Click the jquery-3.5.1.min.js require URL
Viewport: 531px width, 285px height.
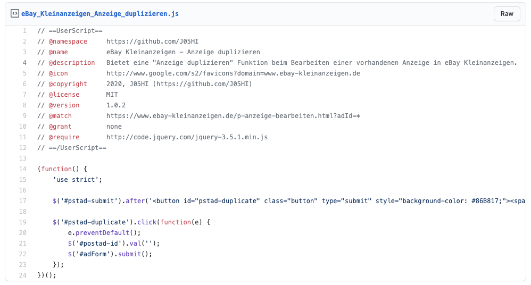[187, 137]
